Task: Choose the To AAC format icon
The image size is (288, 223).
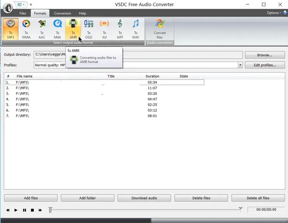Action: (42, 29)
